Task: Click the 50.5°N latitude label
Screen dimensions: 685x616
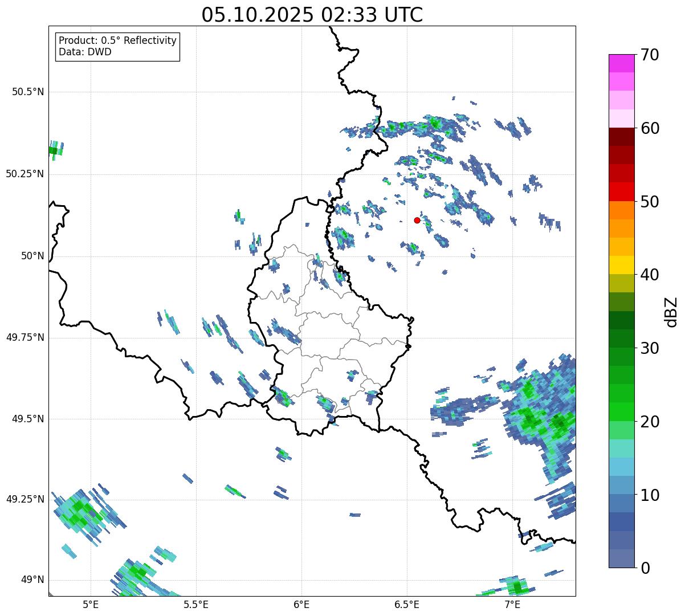Action: [x=28, y=92]
